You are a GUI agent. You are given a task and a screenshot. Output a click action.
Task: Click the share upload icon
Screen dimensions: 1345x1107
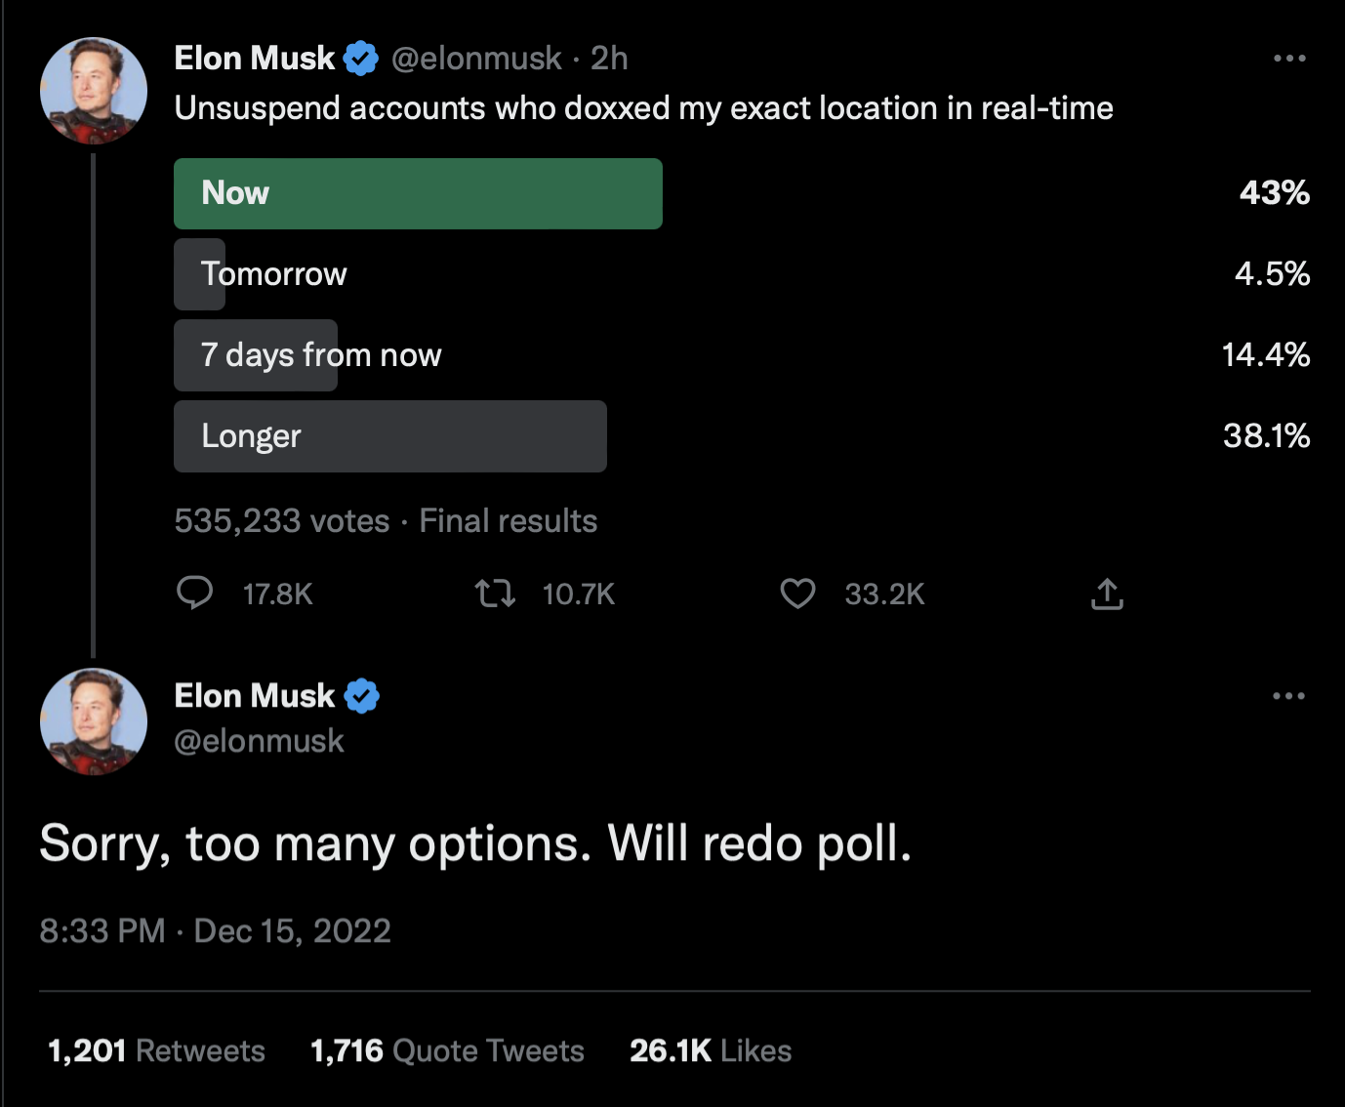[x=1107, y=594]
